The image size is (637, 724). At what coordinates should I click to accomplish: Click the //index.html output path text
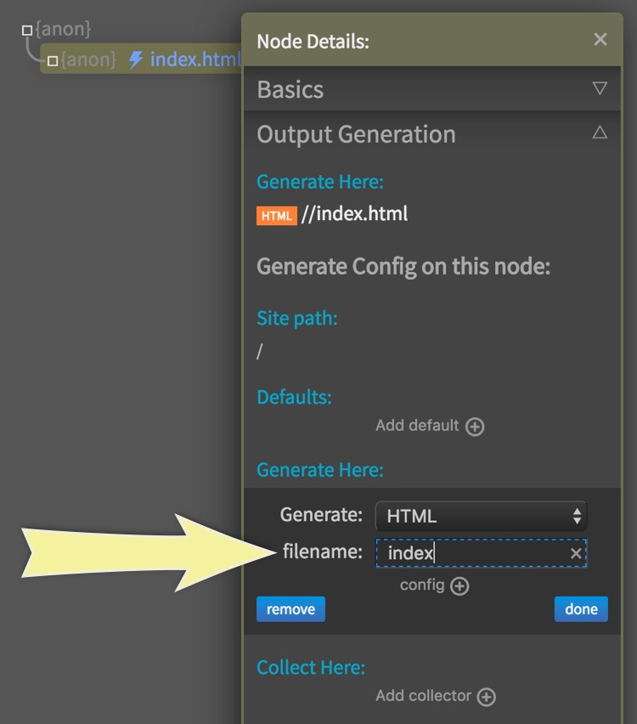[x=355, y=214]
